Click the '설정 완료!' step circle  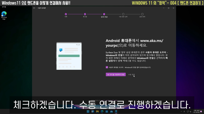point(142,14)
